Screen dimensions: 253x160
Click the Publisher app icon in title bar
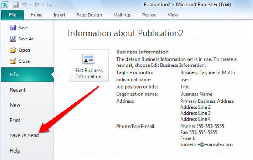(5, 5)
